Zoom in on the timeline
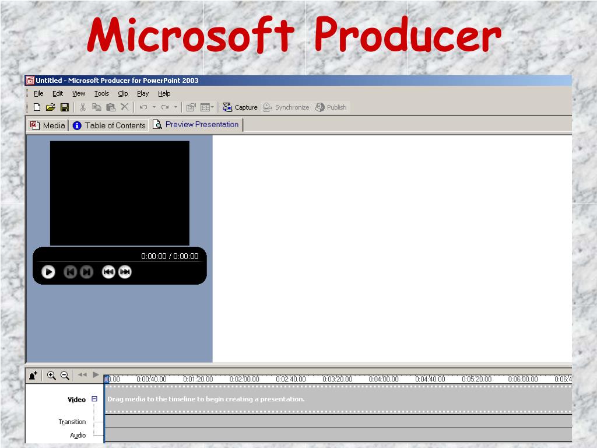Screen dimensions: 597x448 click(51, 376)
